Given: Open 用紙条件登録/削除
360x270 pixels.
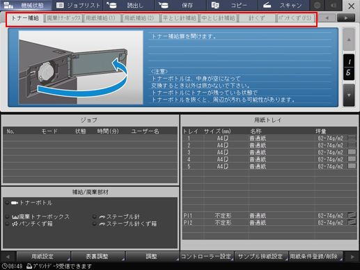Looking at the screenshot, I should (316, 256).
